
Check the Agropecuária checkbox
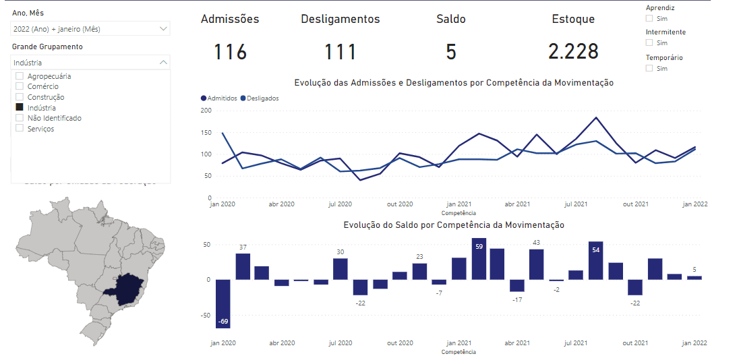click(x=20, y=76)
